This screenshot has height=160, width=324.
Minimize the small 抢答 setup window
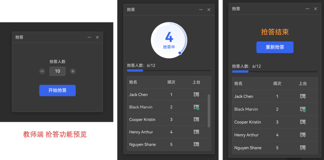tap(89, 37)
